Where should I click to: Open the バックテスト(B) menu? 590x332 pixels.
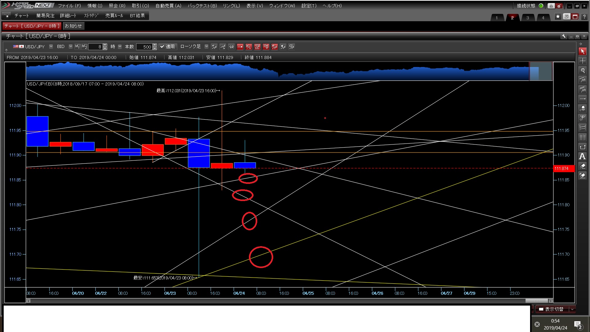pyautogui.click(x=202, y=6)
